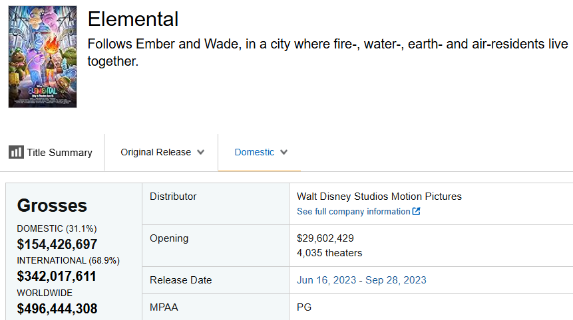Click the Elemental title heading
The height and width of the screenshot is (320, 573).
[x=133, y=19]
